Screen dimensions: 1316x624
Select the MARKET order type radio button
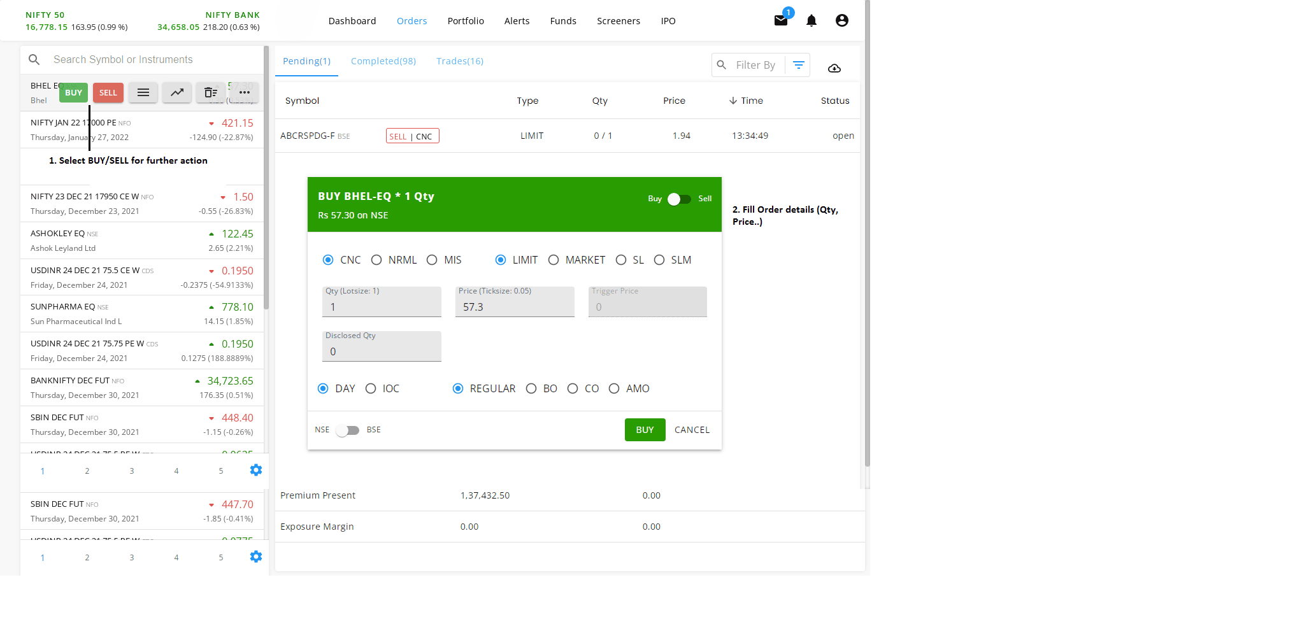(554, 260)
